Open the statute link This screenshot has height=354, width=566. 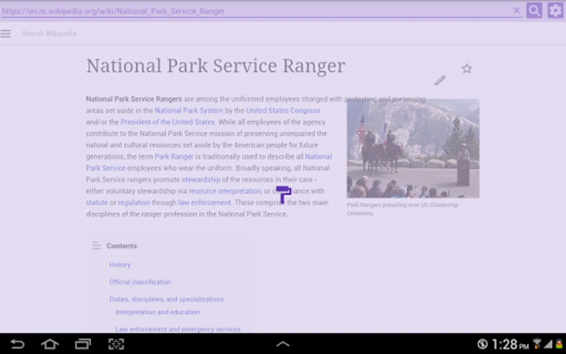[97, 203]
